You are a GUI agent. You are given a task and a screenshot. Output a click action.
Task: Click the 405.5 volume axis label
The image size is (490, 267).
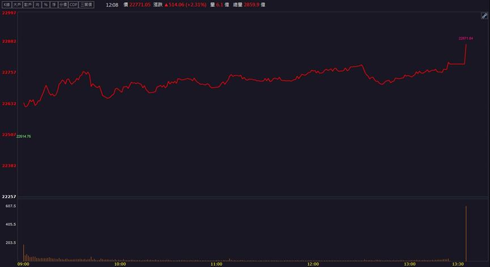tap(11, 224)
